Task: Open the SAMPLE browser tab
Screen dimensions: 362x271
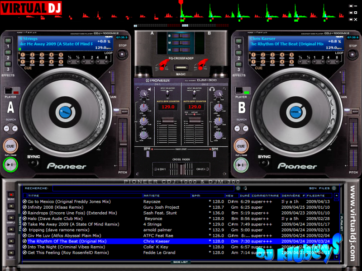Action: click(x=11, y=218)
